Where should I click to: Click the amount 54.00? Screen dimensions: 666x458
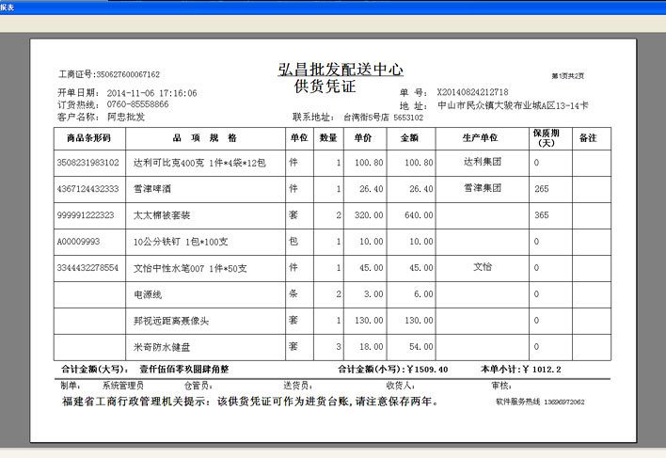tap(421, 347)
